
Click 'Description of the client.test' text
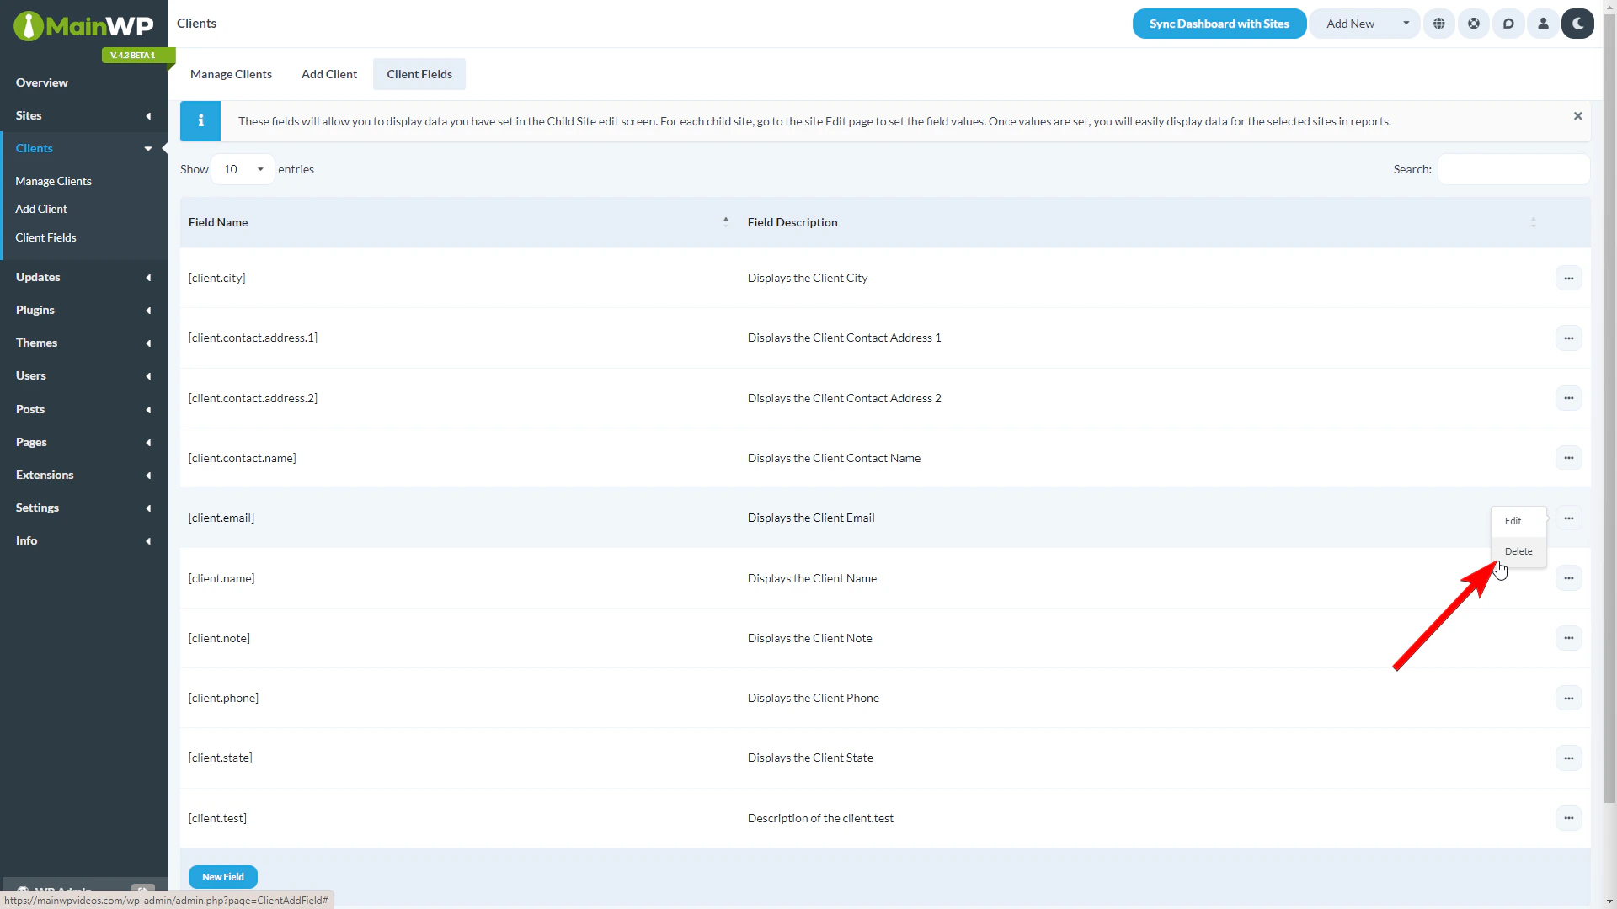(x=820, y=818)
